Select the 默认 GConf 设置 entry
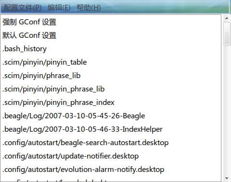231x182 pixels. point(111,35)
